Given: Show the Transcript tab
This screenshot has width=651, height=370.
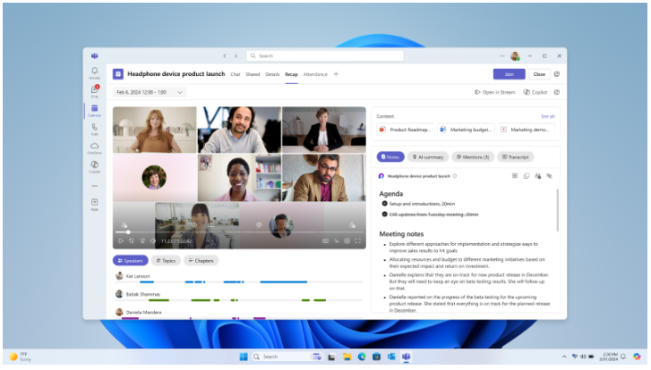Looking at the screenshot, I should [x=515, y=157].
